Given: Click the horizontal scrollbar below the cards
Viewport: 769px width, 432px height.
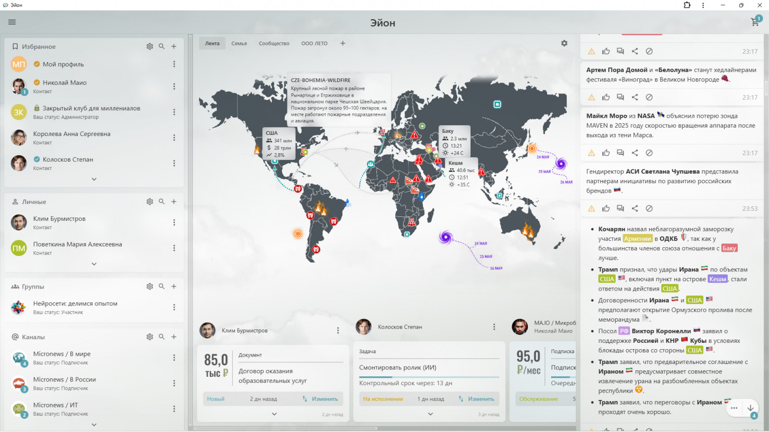Looking at the screenshot, I should click(x=285, y=429).
